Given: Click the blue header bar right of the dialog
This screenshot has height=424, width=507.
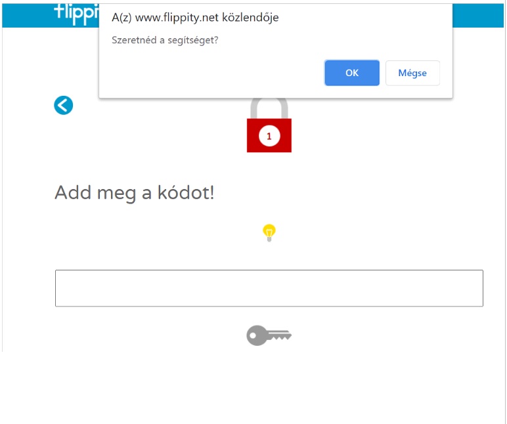Looking at the screenshot, I should coord(478,16).
